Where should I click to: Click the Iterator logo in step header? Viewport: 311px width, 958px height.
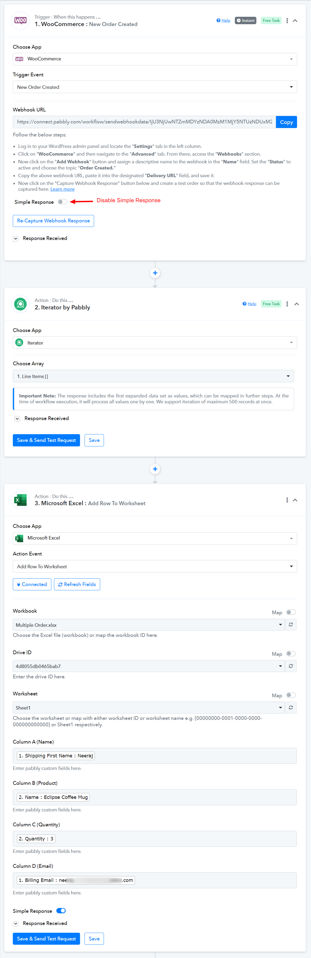(x=20, y=304)
